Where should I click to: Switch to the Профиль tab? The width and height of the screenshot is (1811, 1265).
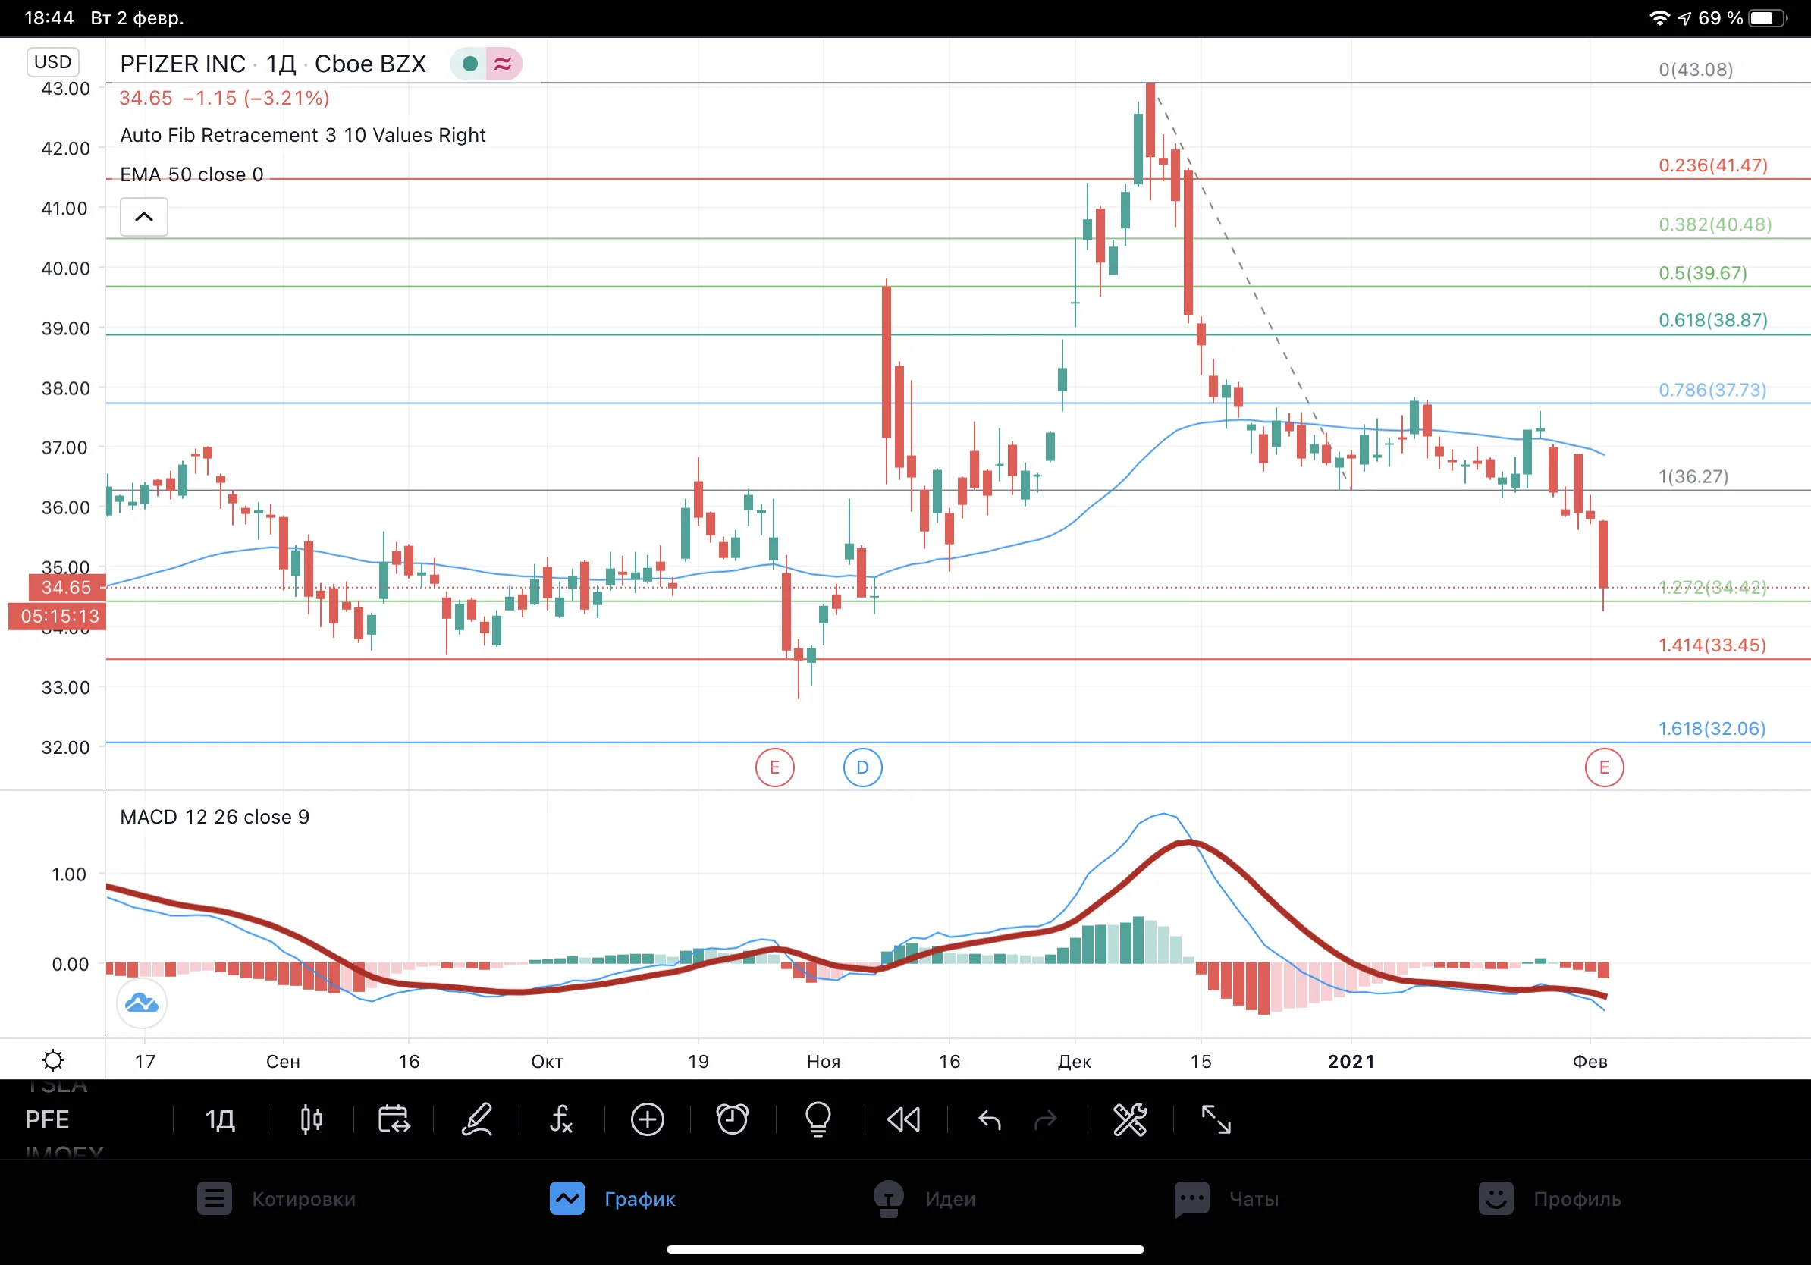coord(1549,1199)
